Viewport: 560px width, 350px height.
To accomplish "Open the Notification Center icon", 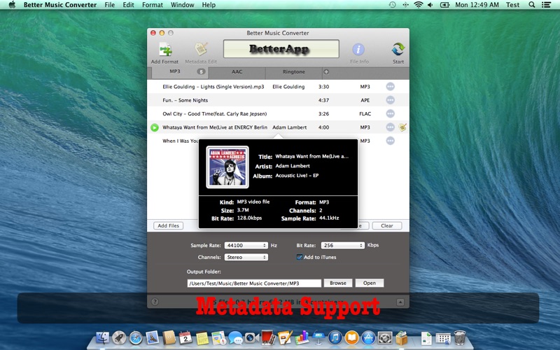I will click(546, 5).
